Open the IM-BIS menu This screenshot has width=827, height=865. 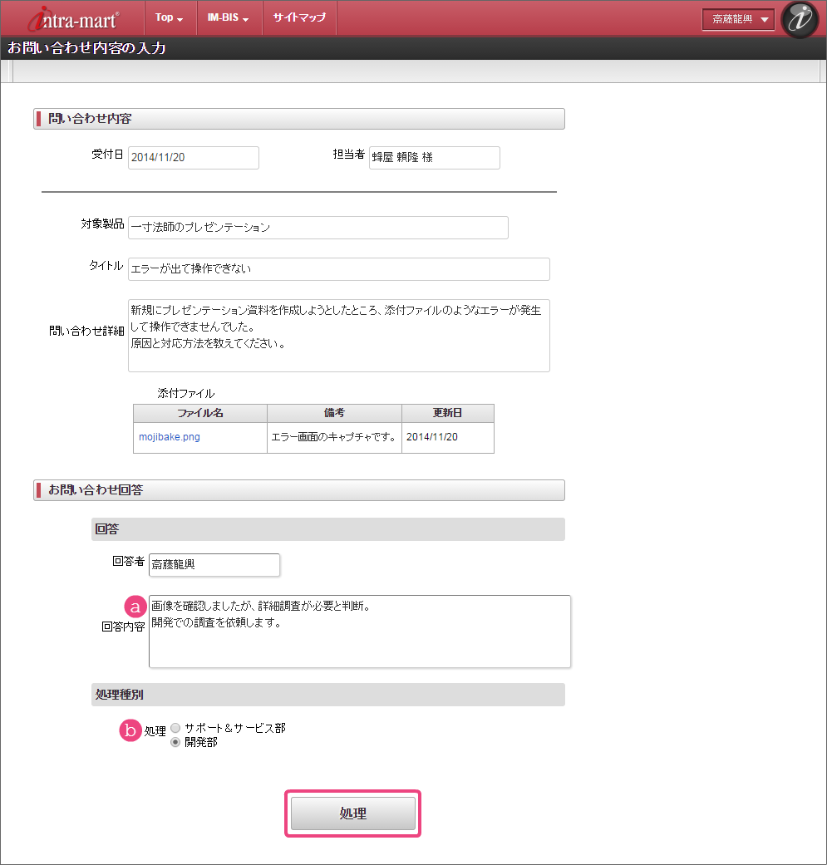coord(228,17)
